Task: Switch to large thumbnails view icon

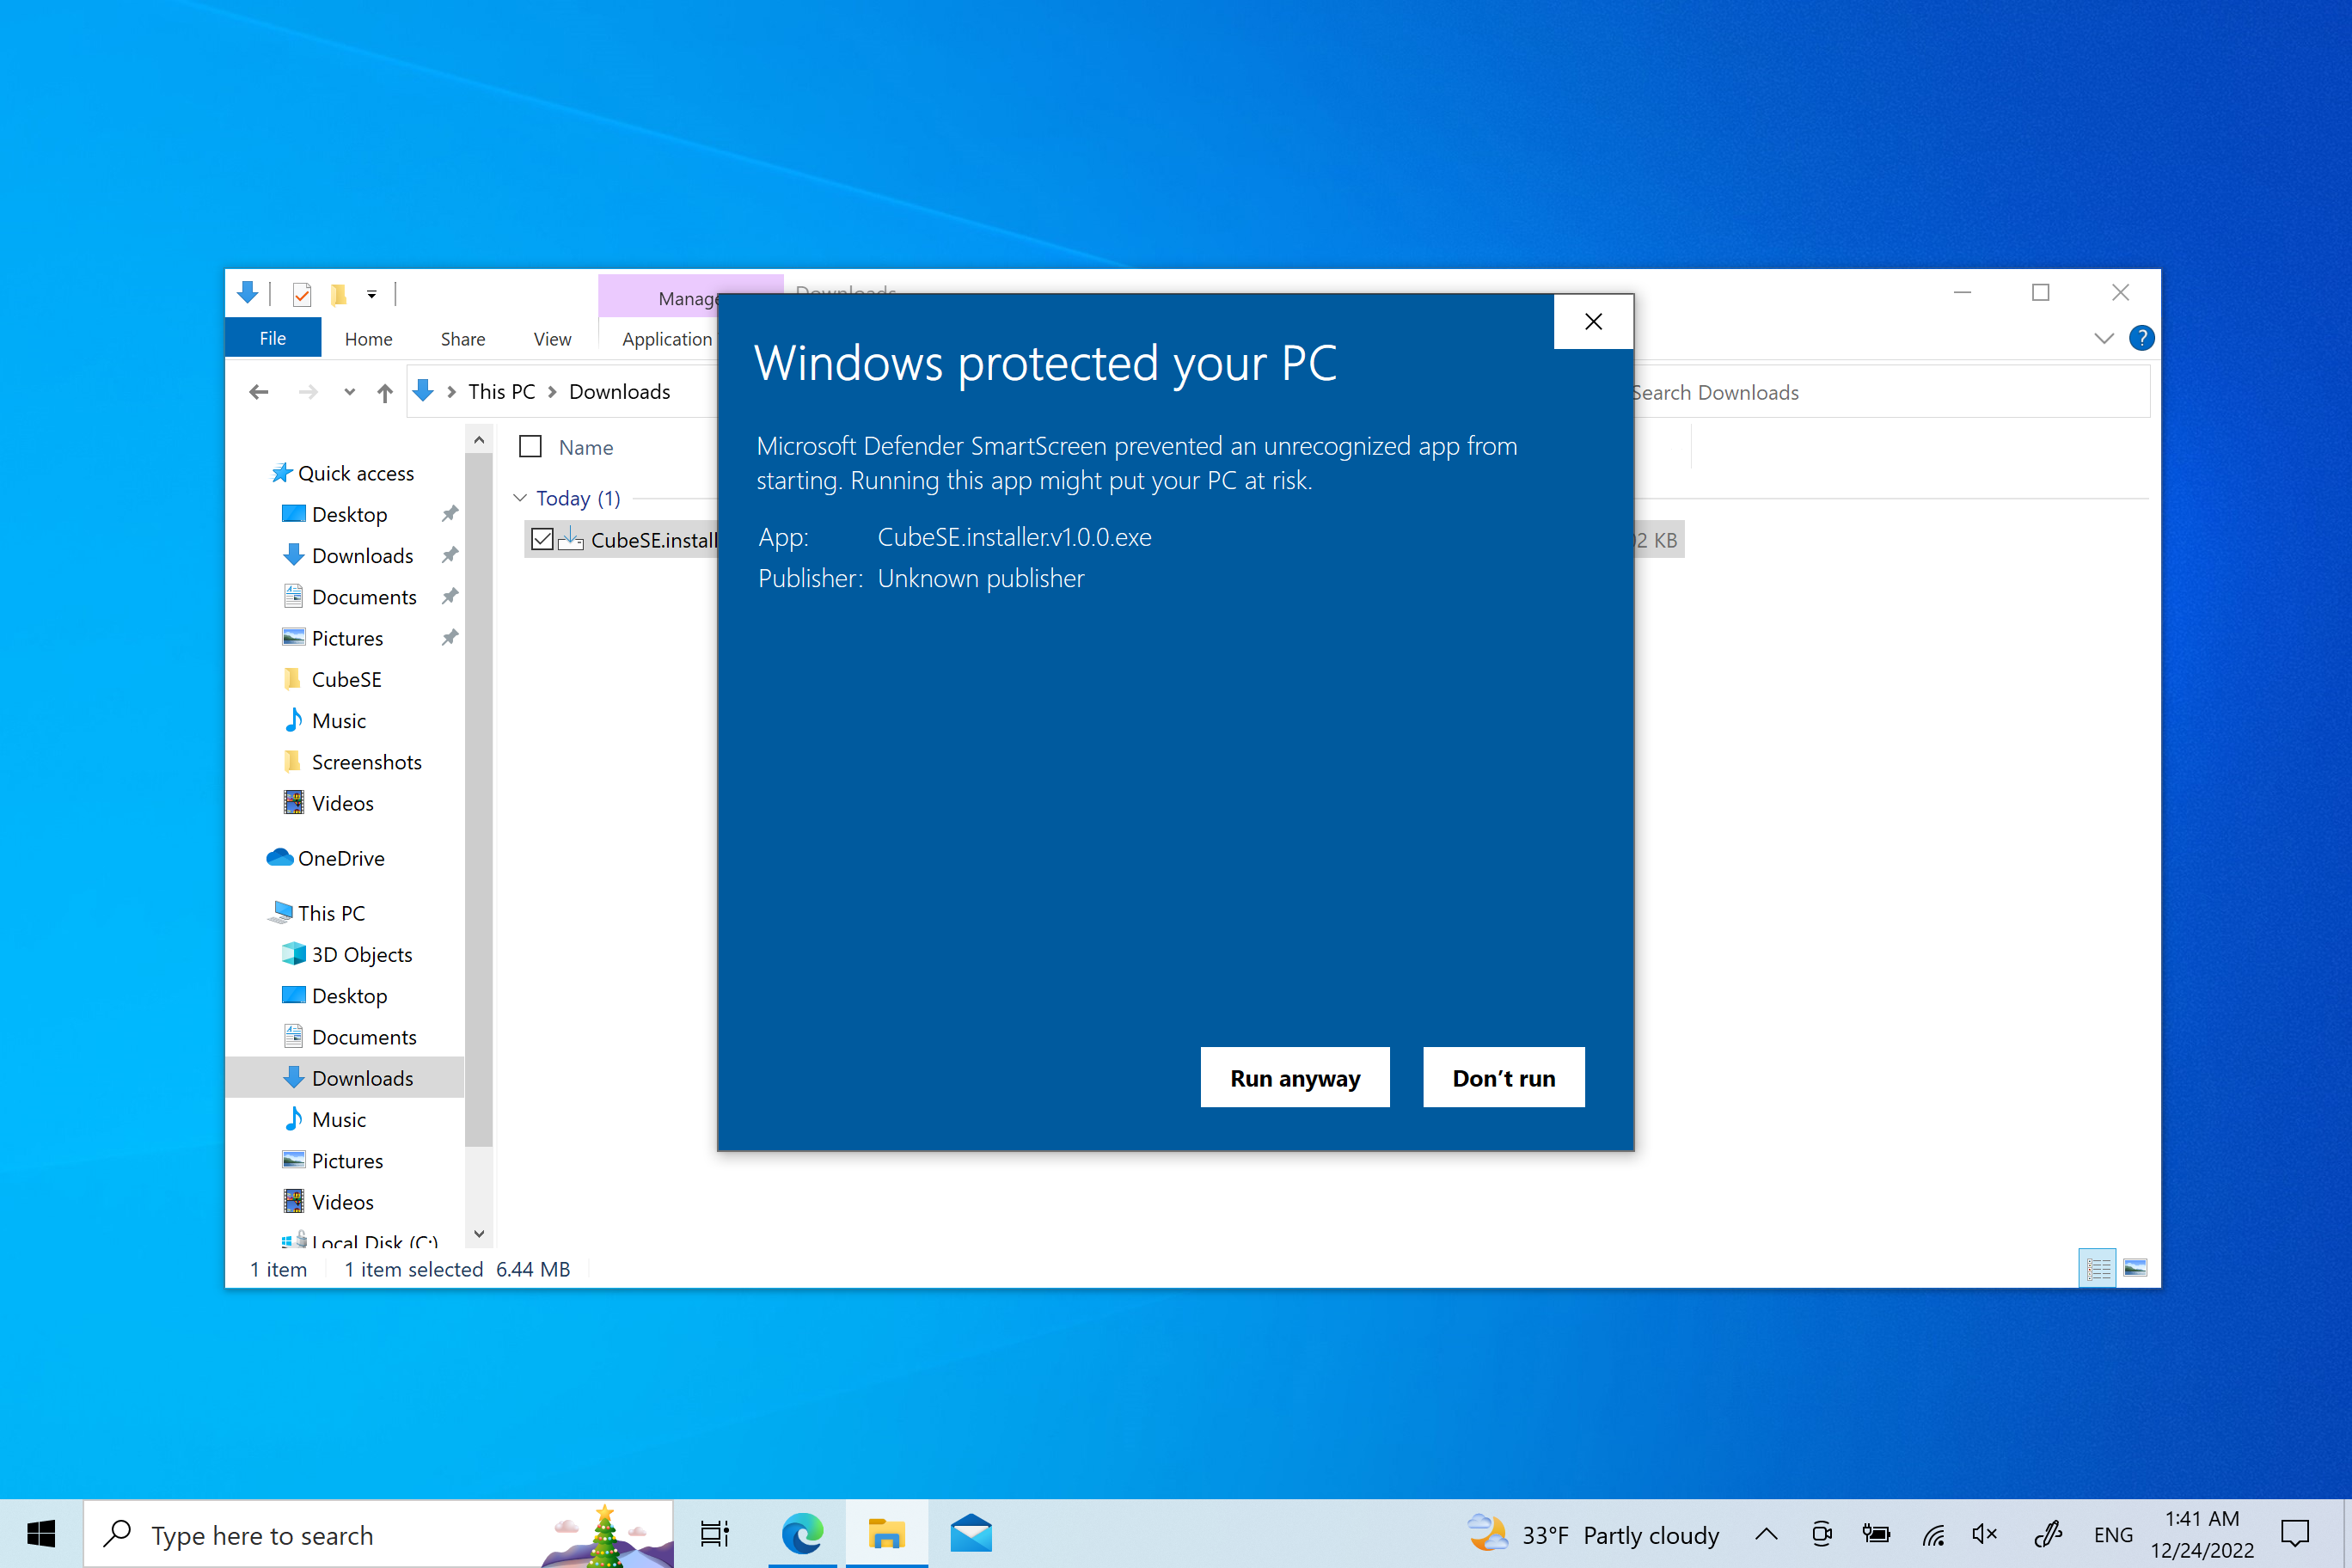Action: 2135,1268
